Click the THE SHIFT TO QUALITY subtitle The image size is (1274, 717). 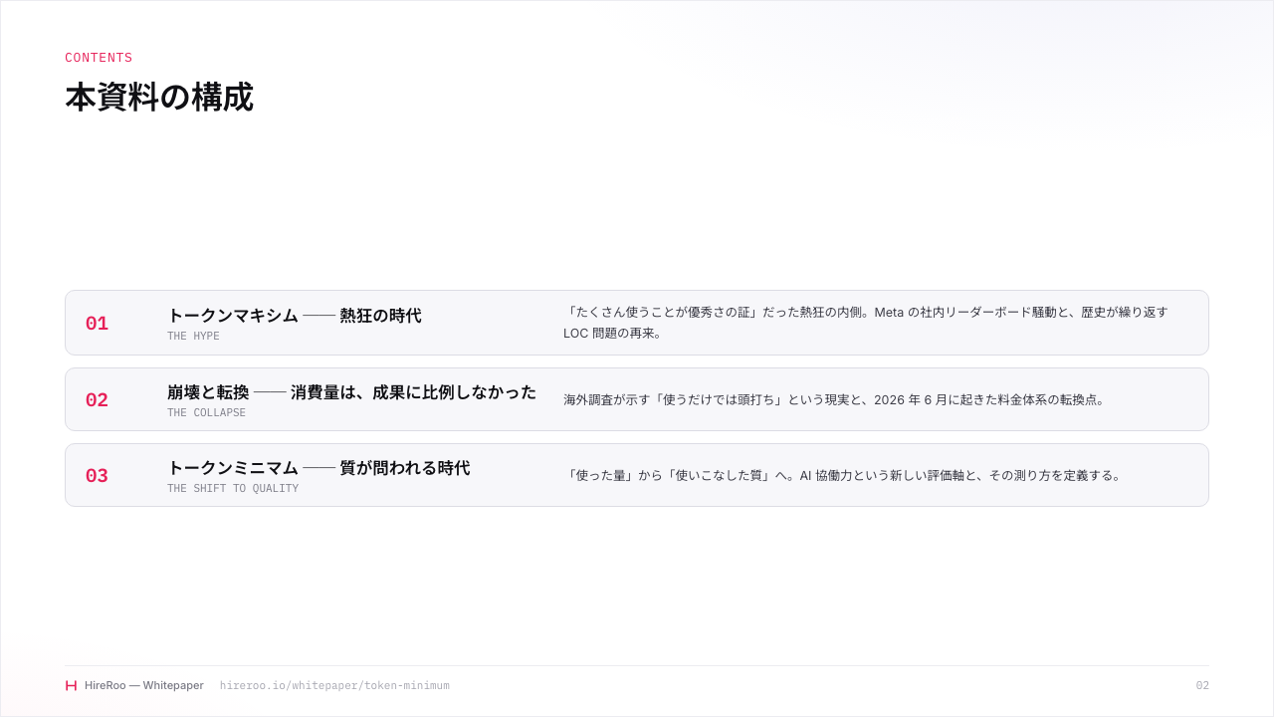(233, 489)
